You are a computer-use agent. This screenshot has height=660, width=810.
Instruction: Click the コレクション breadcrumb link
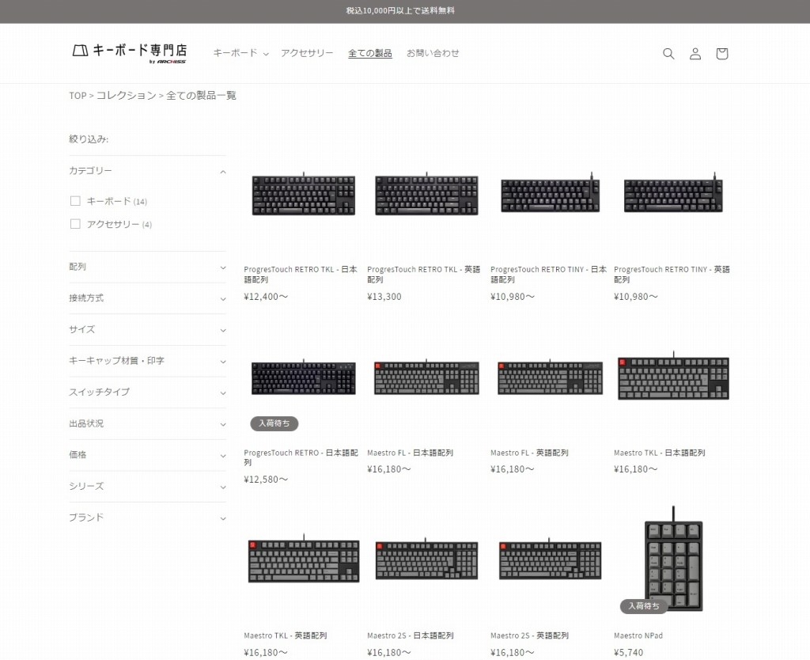point(126,95)
